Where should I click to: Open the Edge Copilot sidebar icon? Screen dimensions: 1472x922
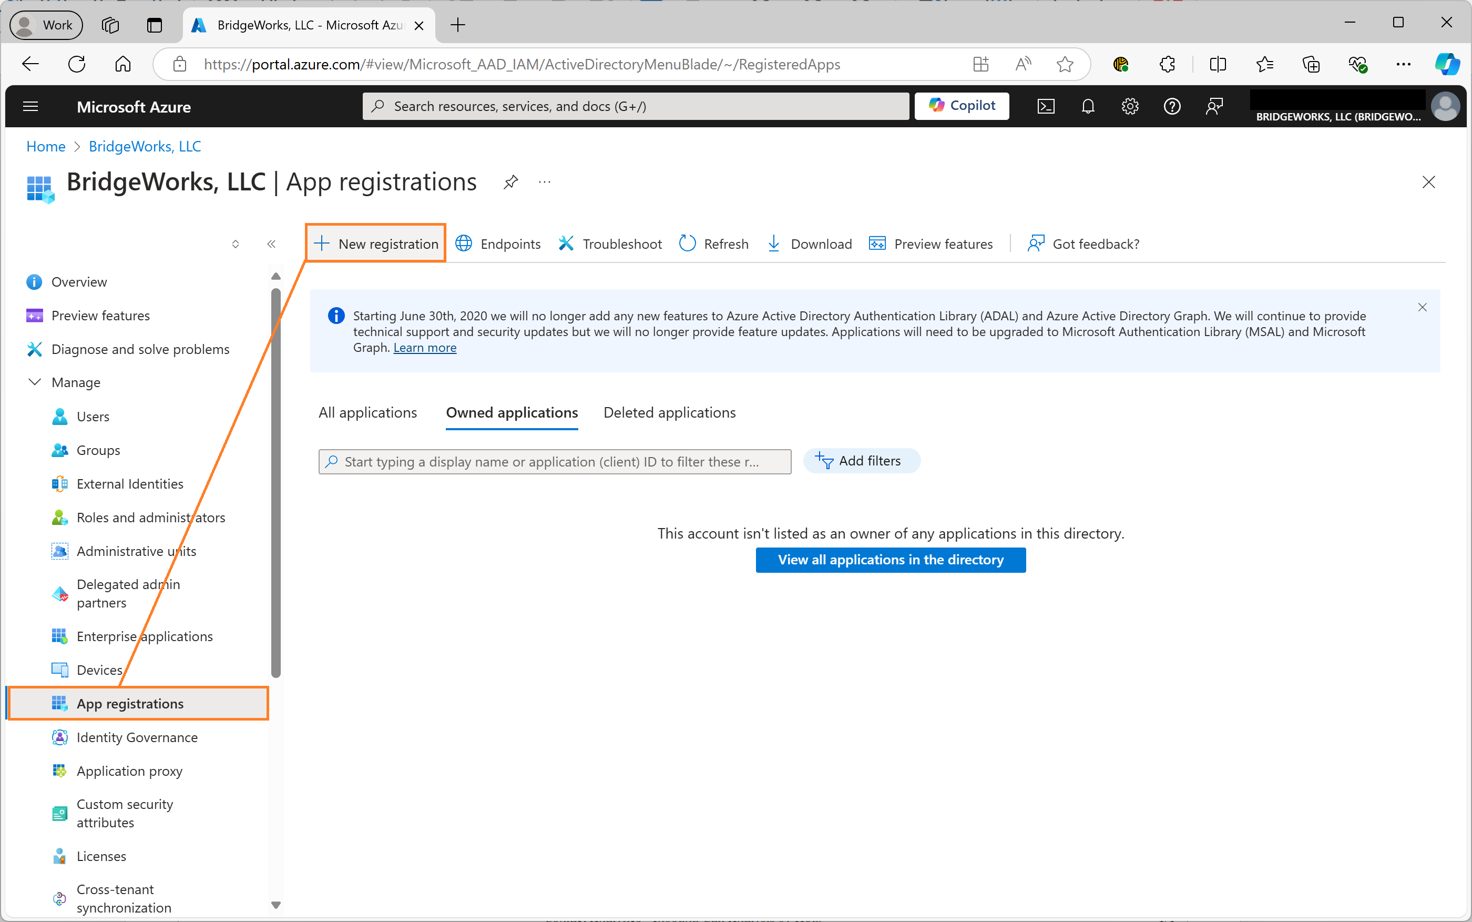pyautogui.click(x=1447, y=64)
